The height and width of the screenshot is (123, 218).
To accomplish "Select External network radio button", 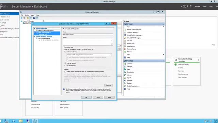I will click(x=65, y=52).
